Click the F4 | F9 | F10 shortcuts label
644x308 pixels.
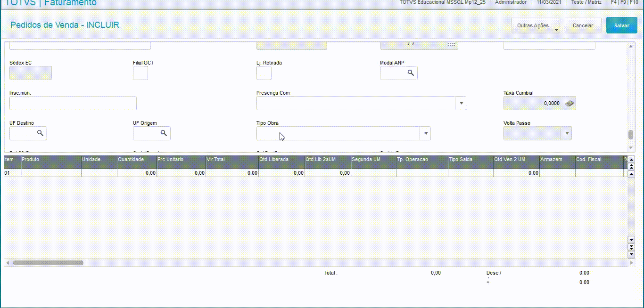[624, 2]
